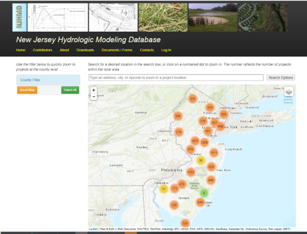
Task: Click the 467 project cluster marker
Action: pyautogui.click(x=208, y=131)
